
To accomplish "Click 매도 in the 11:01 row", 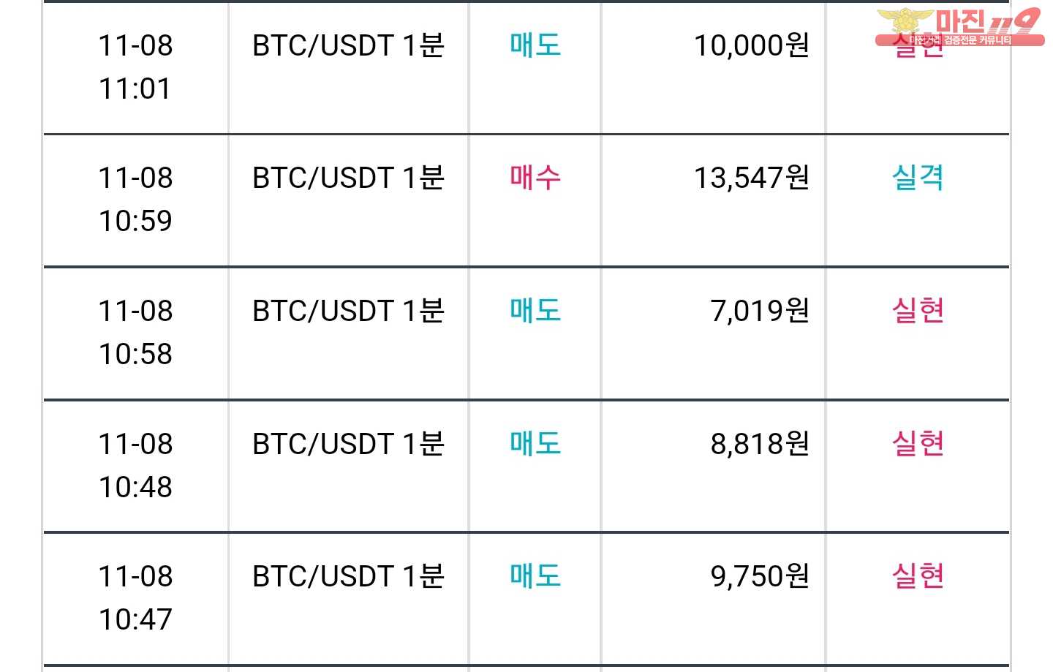I will (535, 45).
